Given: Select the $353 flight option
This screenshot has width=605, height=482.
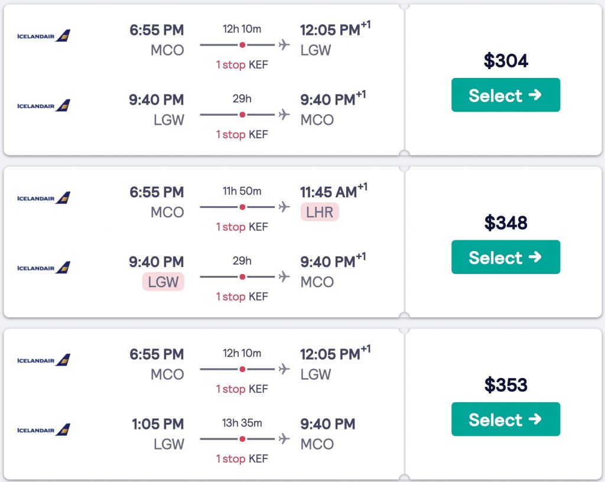Looking at the screenshot, I should click(505, 419).
